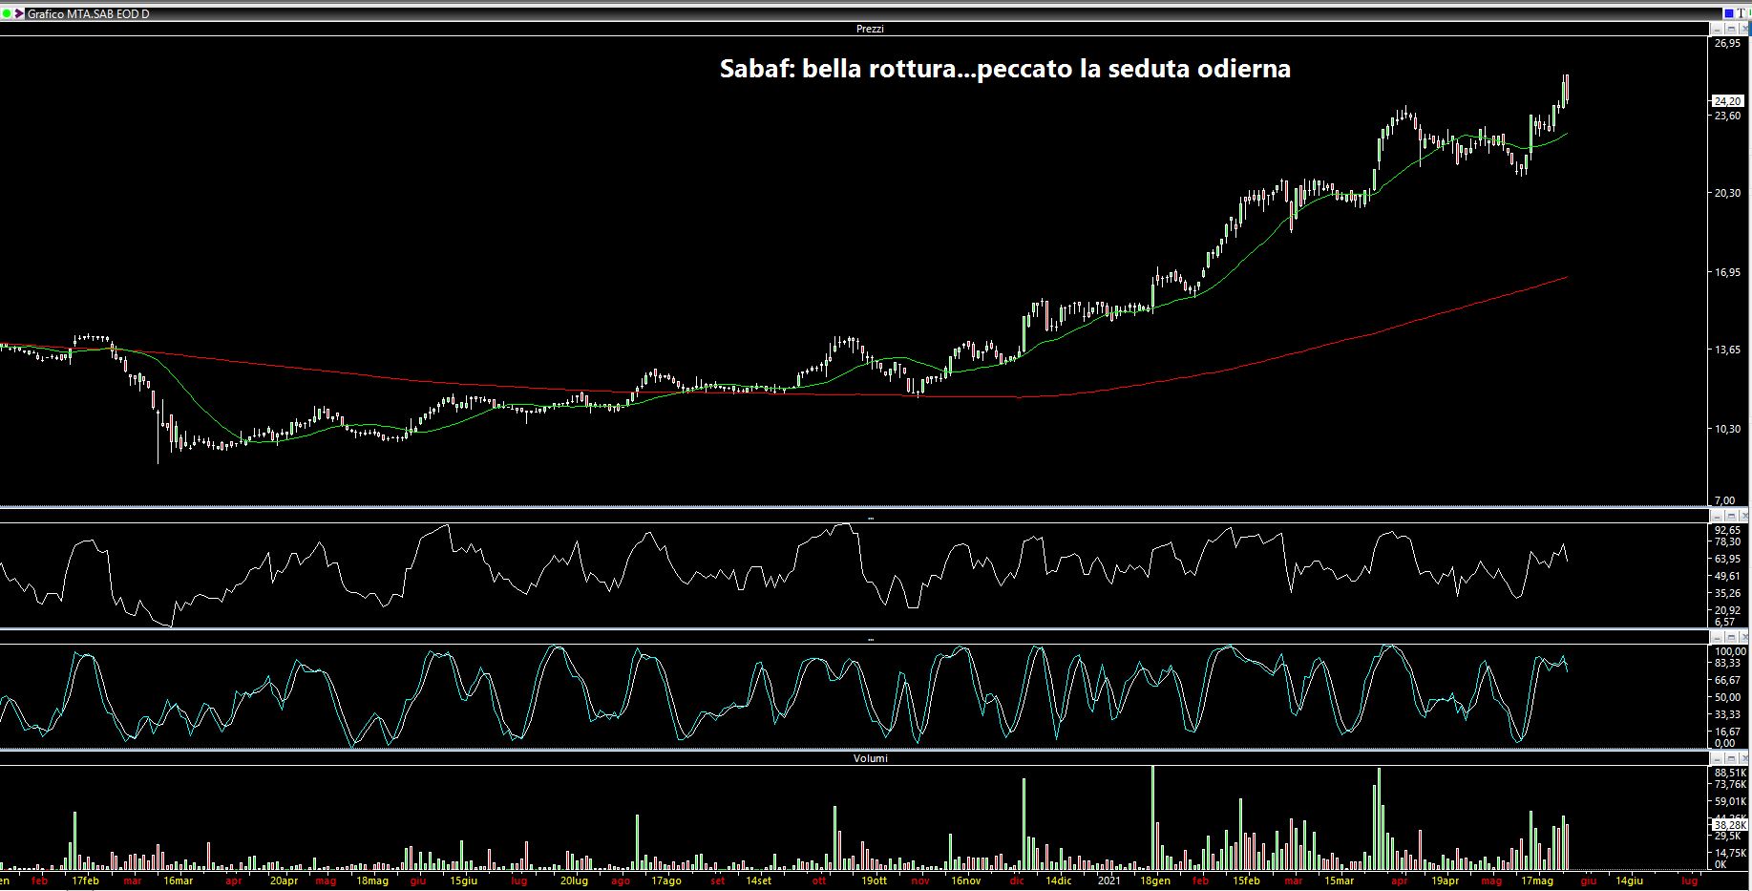Click the 38,28K current volume label
This screenshot has width=1752, height=891.
(x=1729, y=825)
